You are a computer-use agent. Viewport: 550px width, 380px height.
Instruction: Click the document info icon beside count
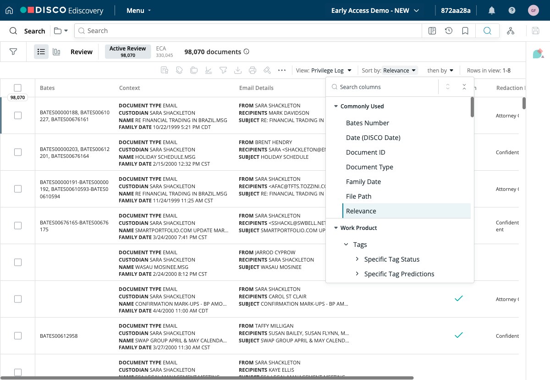tap(247, 52)
